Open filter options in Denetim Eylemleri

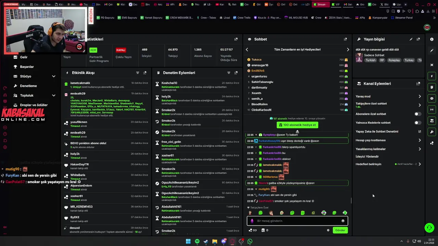tap(229, 73)
